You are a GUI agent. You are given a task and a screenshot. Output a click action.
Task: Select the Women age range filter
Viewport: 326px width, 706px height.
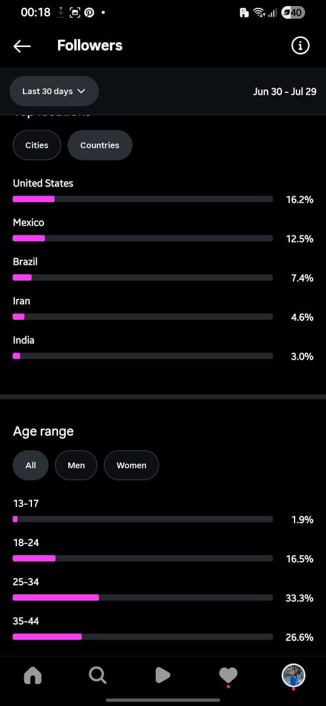pyautogui.click(x=132, y=465)
